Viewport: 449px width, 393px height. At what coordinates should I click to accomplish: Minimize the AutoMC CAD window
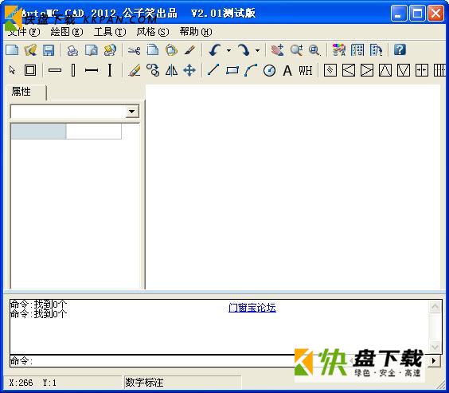point(399,14)
